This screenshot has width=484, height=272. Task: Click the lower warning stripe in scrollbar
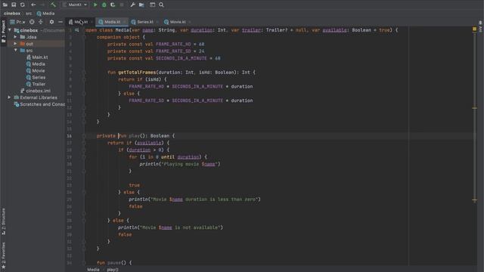475,200
